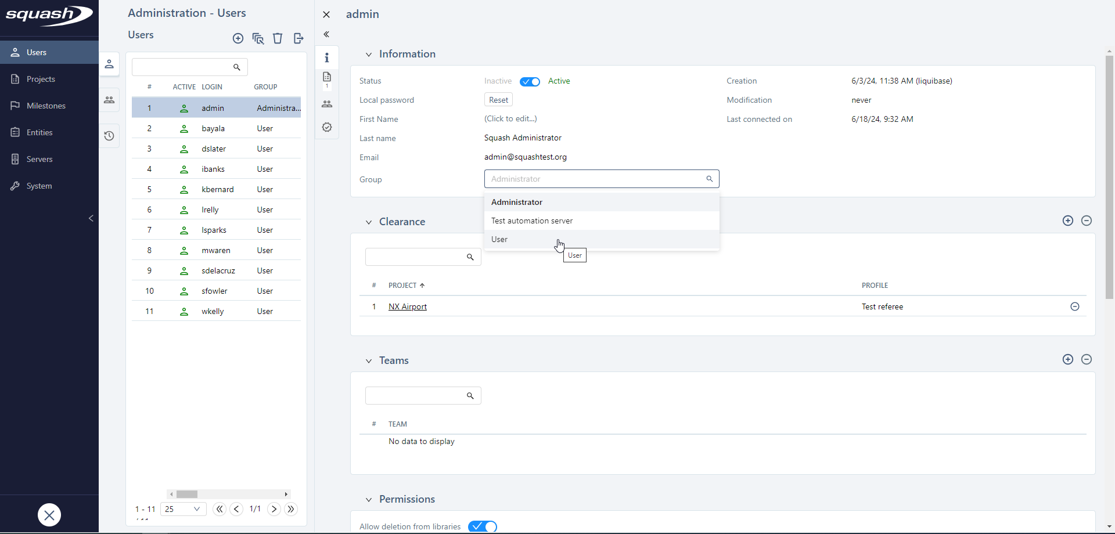Viewport: 1115px width, 534px height.
Task: Open the clearances document tab icon
Action: [x=327, y=78]
